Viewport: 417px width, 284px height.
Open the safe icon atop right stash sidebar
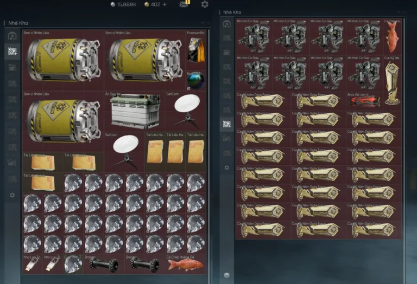(226, 24)
